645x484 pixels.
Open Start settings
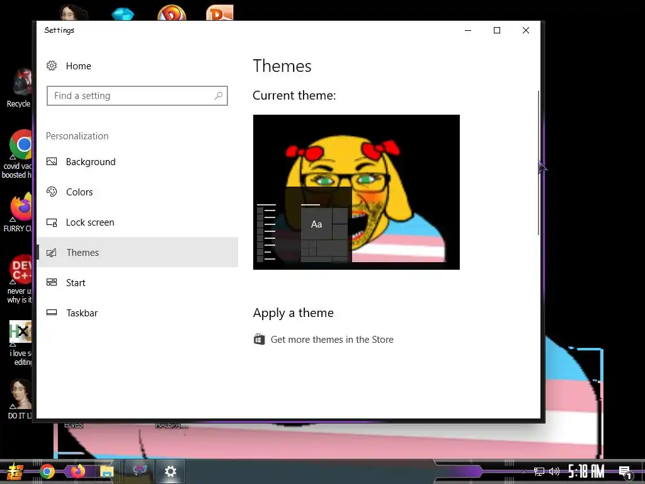coord(137,283)
